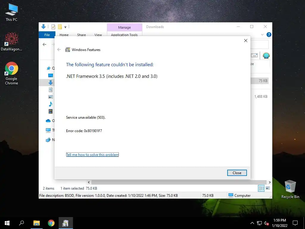The image size is (305, 229).
Task: Click the seashell icon behind the dialog
Action: click(266, 56)
